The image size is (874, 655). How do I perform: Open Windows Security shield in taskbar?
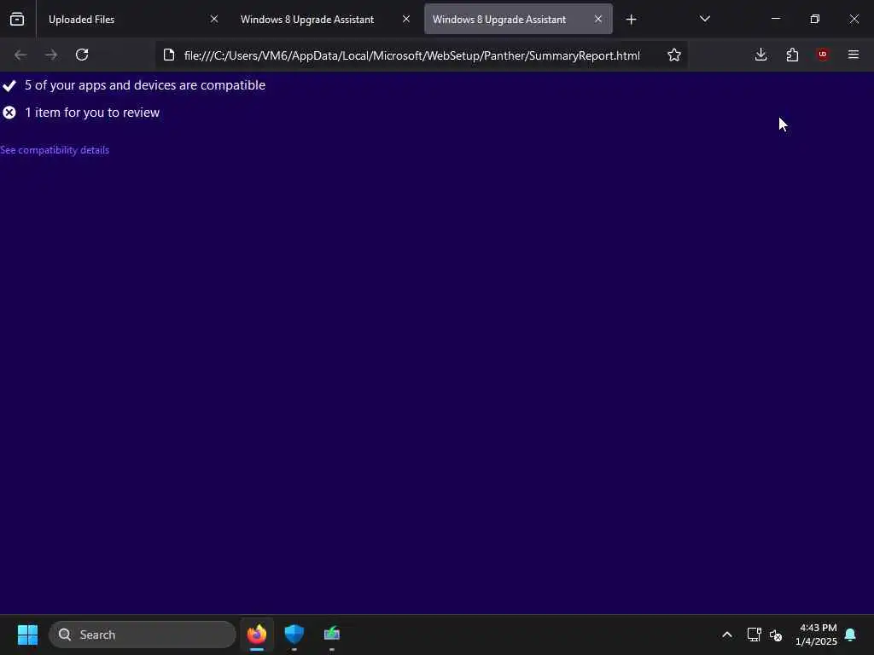(294, 635)
